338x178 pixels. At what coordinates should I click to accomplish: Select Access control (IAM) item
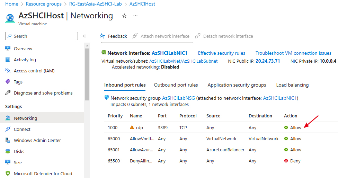coord(34,71)
